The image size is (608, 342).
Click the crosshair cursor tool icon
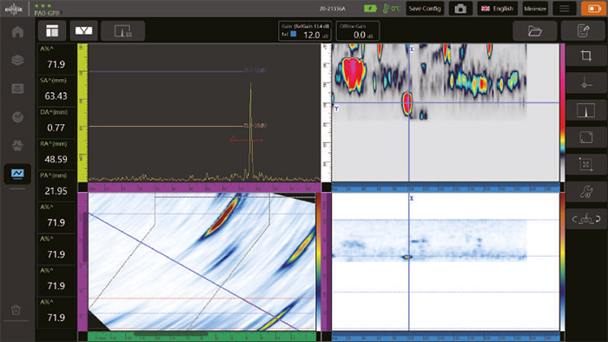pos(586,83)
